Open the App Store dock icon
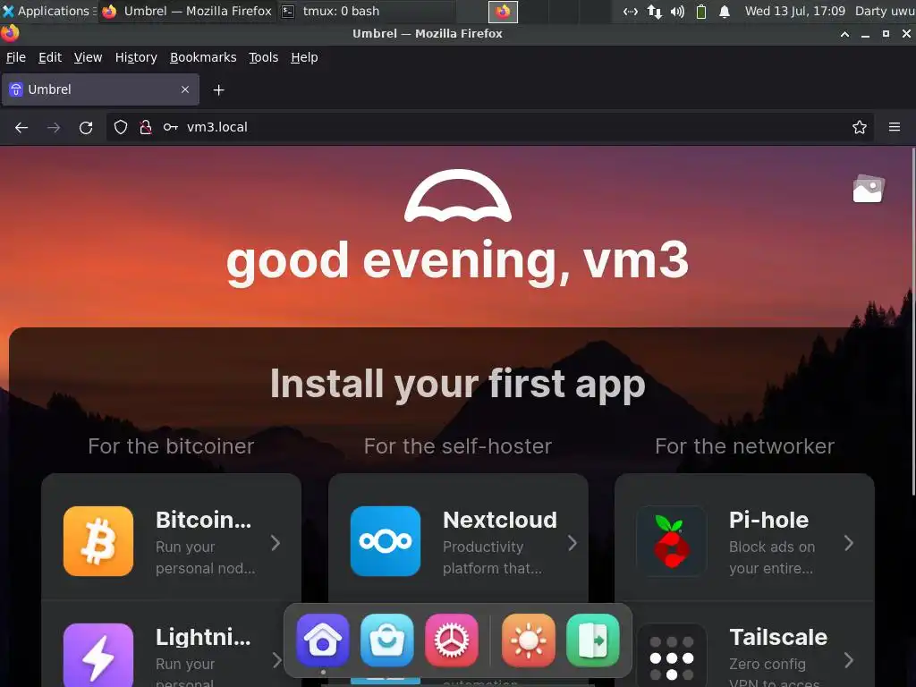916x687 pixels. (x=386, y=640)
